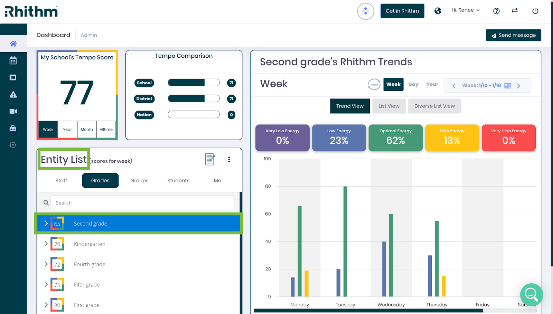Viewport: 553px width, 314px height.
Task: Open the Entity List notes icon
Action: point(210,159)
